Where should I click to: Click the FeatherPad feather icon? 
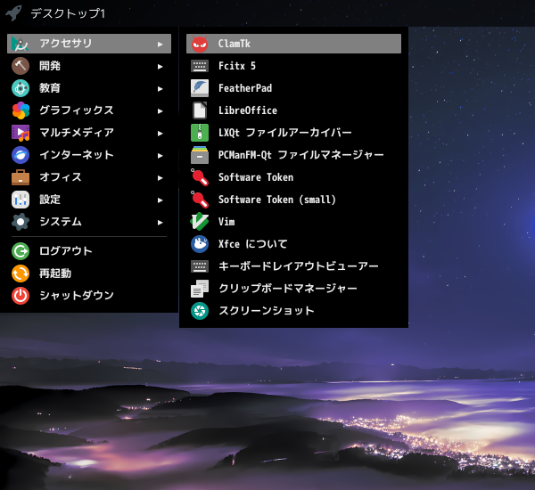coord(200,88)
